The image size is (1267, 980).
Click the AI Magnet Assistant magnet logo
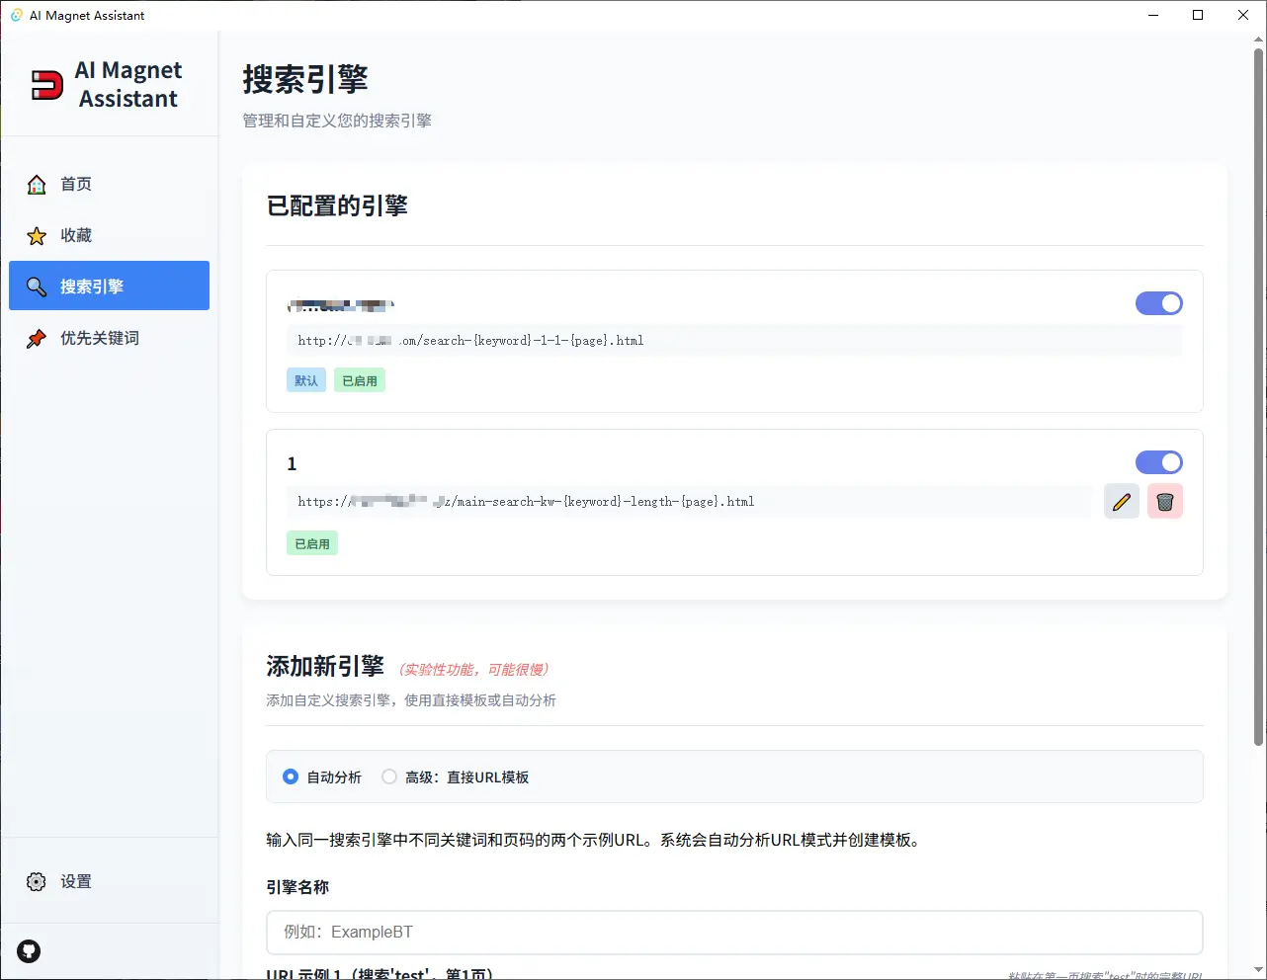[46, 84]
